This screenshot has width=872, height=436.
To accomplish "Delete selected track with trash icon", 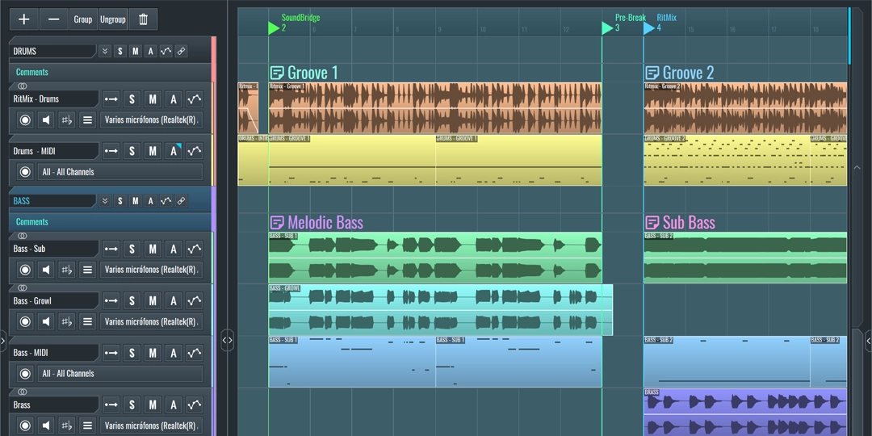I will [143, 19].
